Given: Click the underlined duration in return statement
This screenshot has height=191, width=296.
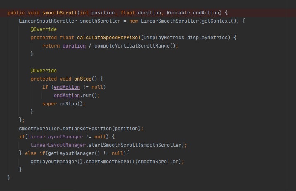Looking at the screenshot, I should point(74,46).
